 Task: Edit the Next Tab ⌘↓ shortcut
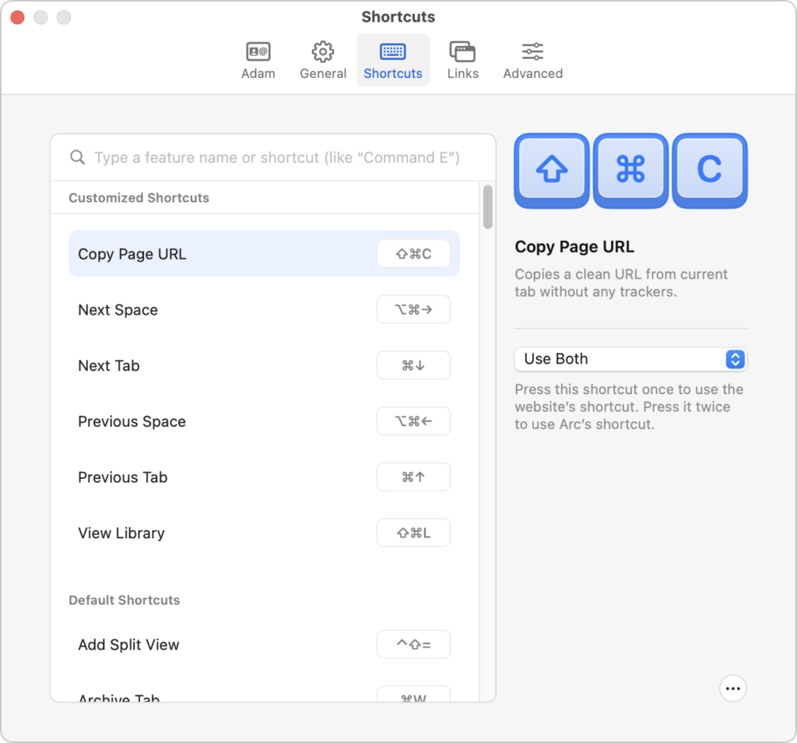[x=413, y=365]
